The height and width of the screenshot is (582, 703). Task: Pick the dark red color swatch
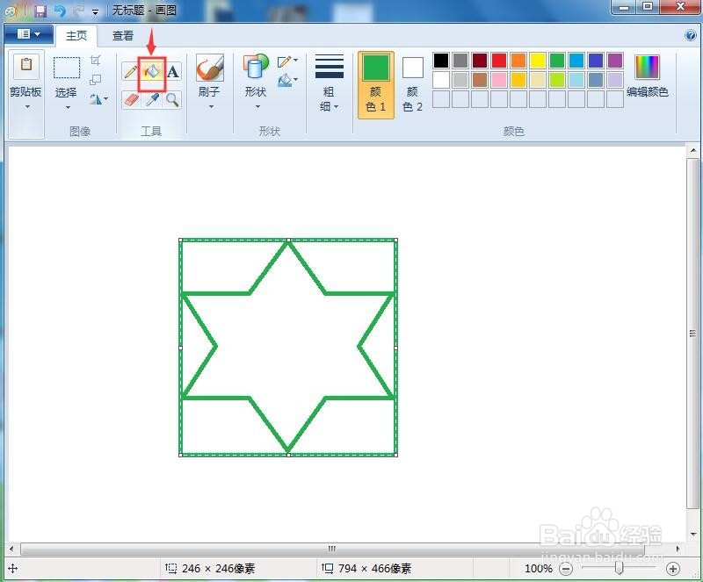[480, 61]
